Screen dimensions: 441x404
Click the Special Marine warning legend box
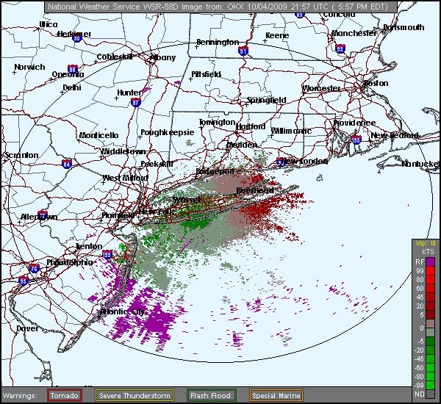276,396
